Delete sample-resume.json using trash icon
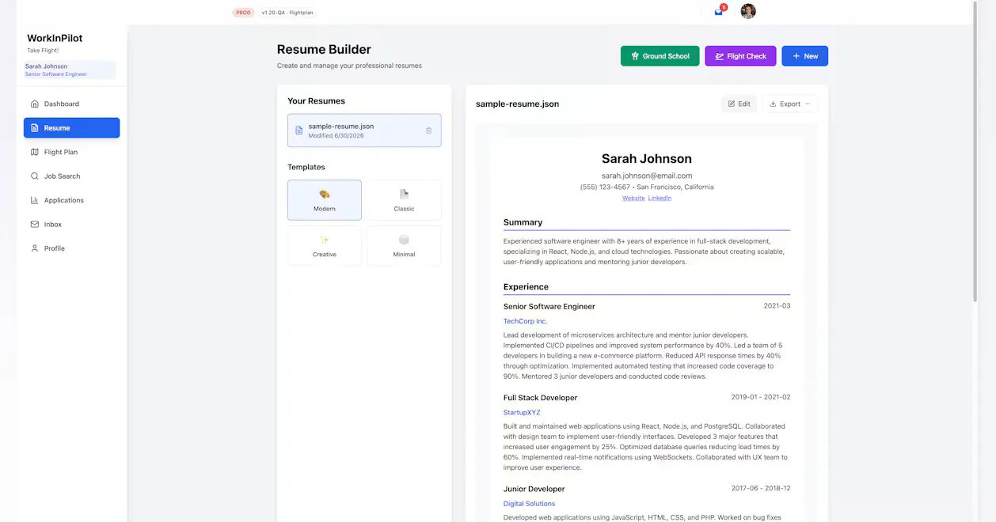The height and width of the screenshot is (522, 996). 429,130
